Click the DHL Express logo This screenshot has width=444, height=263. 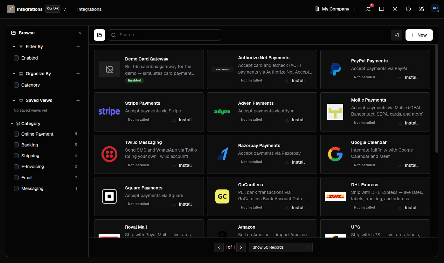coord(335,196)
